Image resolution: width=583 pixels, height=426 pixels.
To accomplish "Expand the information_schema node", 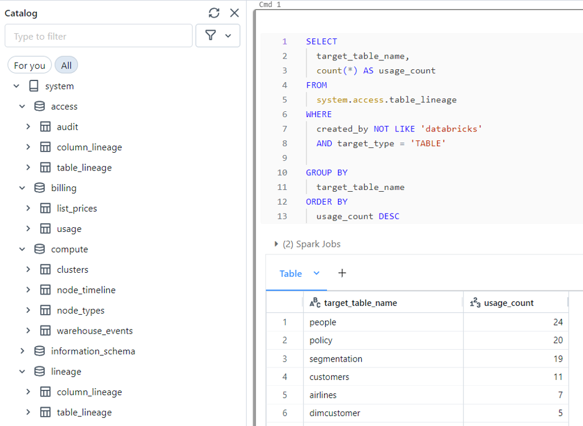I will click(x=22, y=351).
